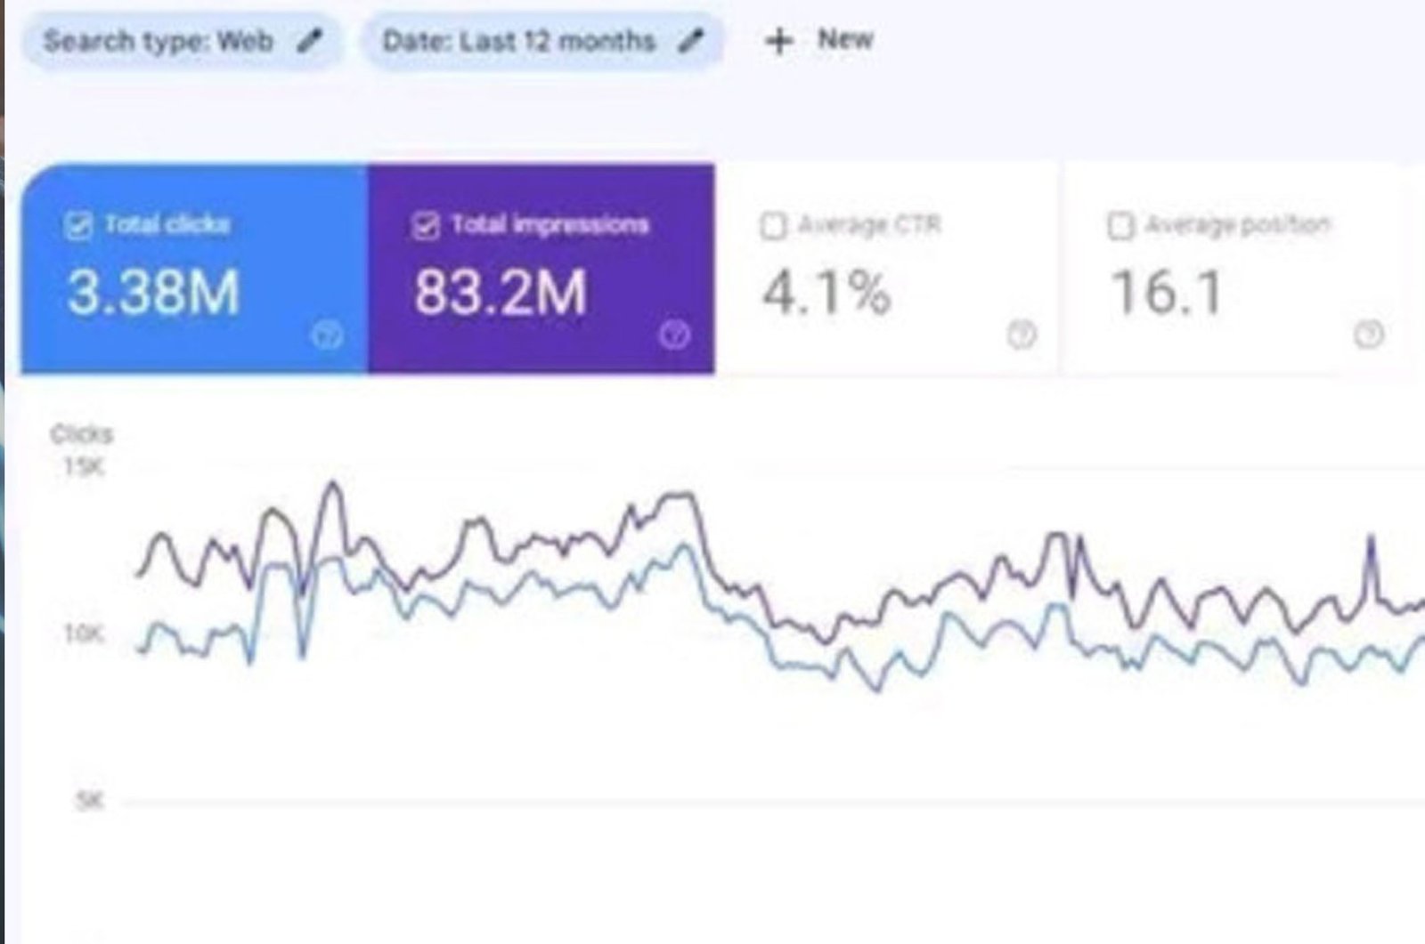This screenshot has height=944, width=1425.
Task: Click the tallest early peak on chart line
Action: pos(333,484)
